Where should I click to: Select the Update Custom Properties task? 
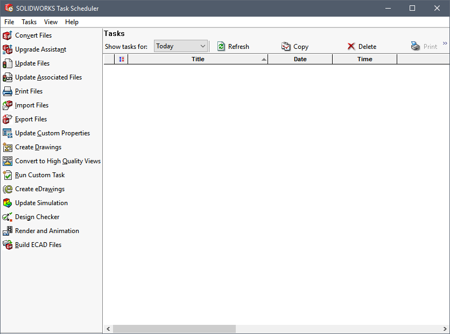click(x=53, y=133)
